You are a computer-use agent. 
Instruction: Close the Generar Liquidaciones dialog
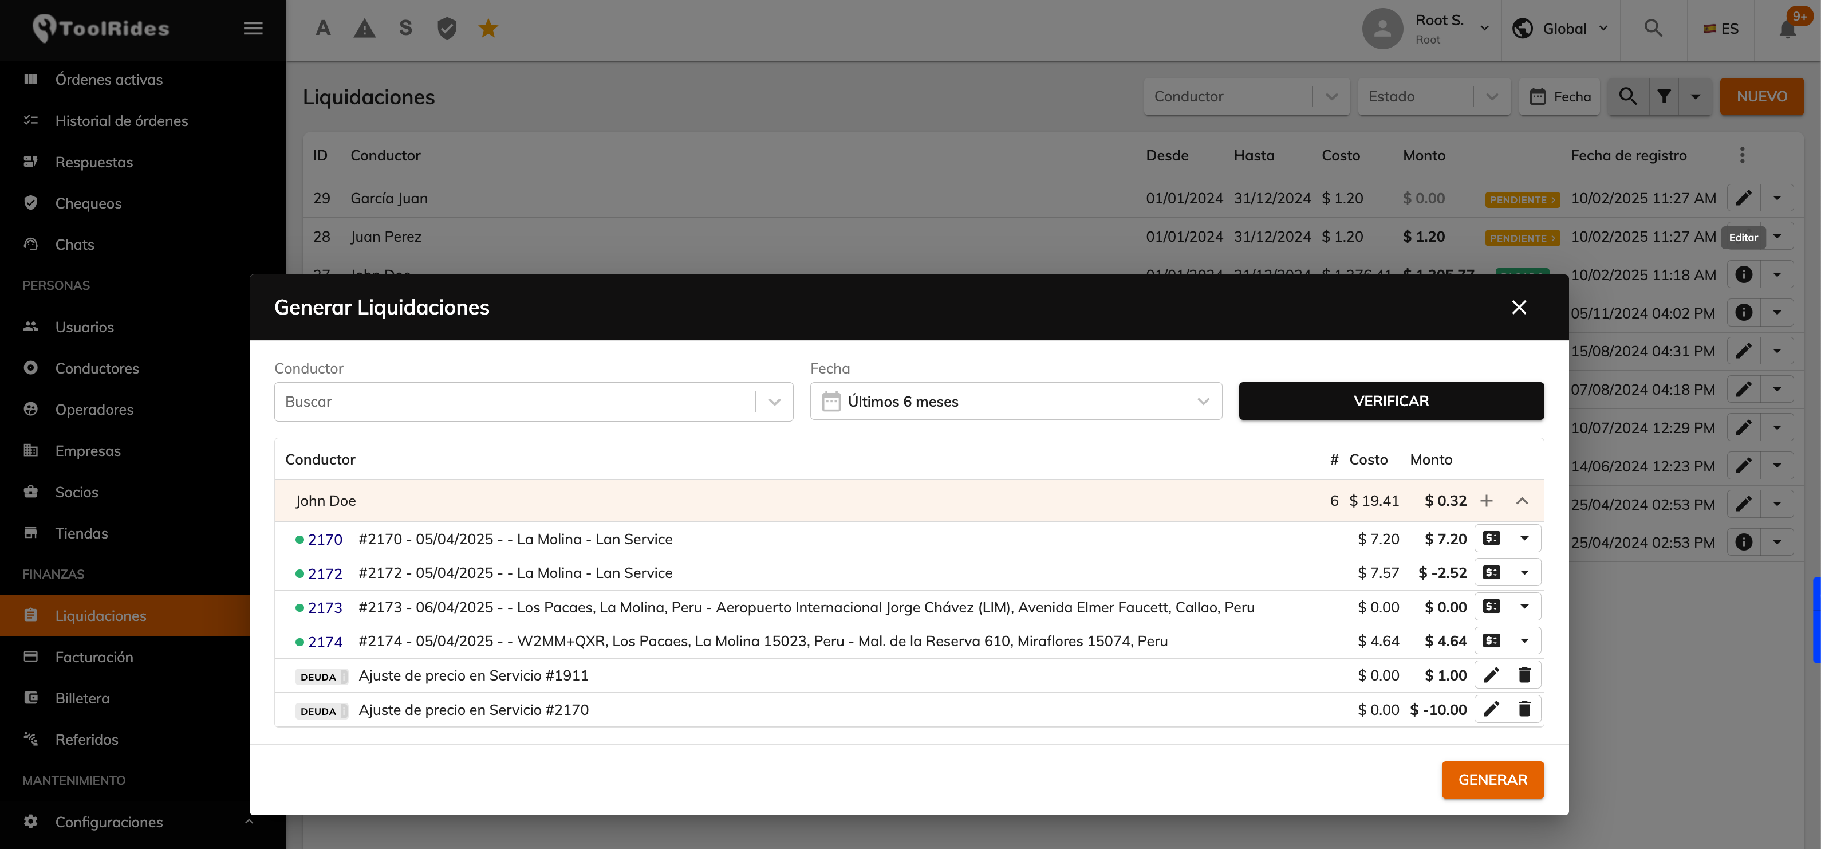(x=1519, y=307)
